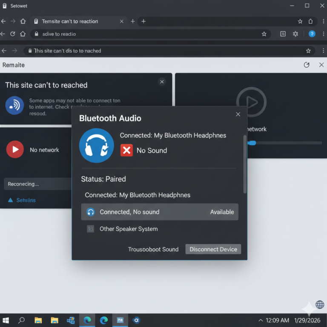Open the Trousooboot Sound link
The width and height of the screenshot is (327, 327).
pyautogui.click(x=153, y=249)
